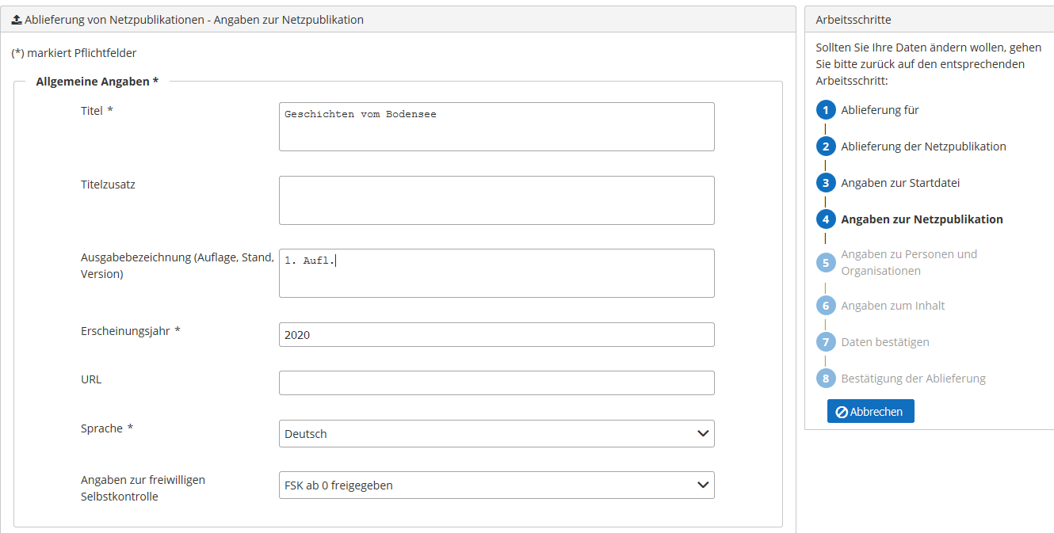Click into the Ausgabebezeichnung text field
This screenshot has height=533, width=1054.
(497, 273)
